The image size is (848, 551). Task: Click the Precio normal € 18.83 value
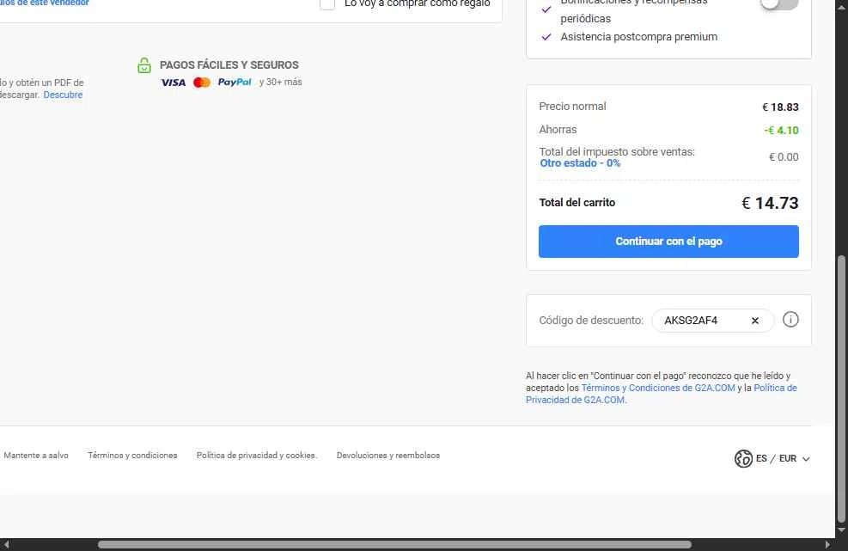[x=780, y=107]
